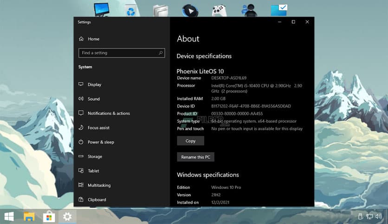Select the two-person users desktop icon
The width and height of the screenshot is (388, 224).
coord(249,11)
